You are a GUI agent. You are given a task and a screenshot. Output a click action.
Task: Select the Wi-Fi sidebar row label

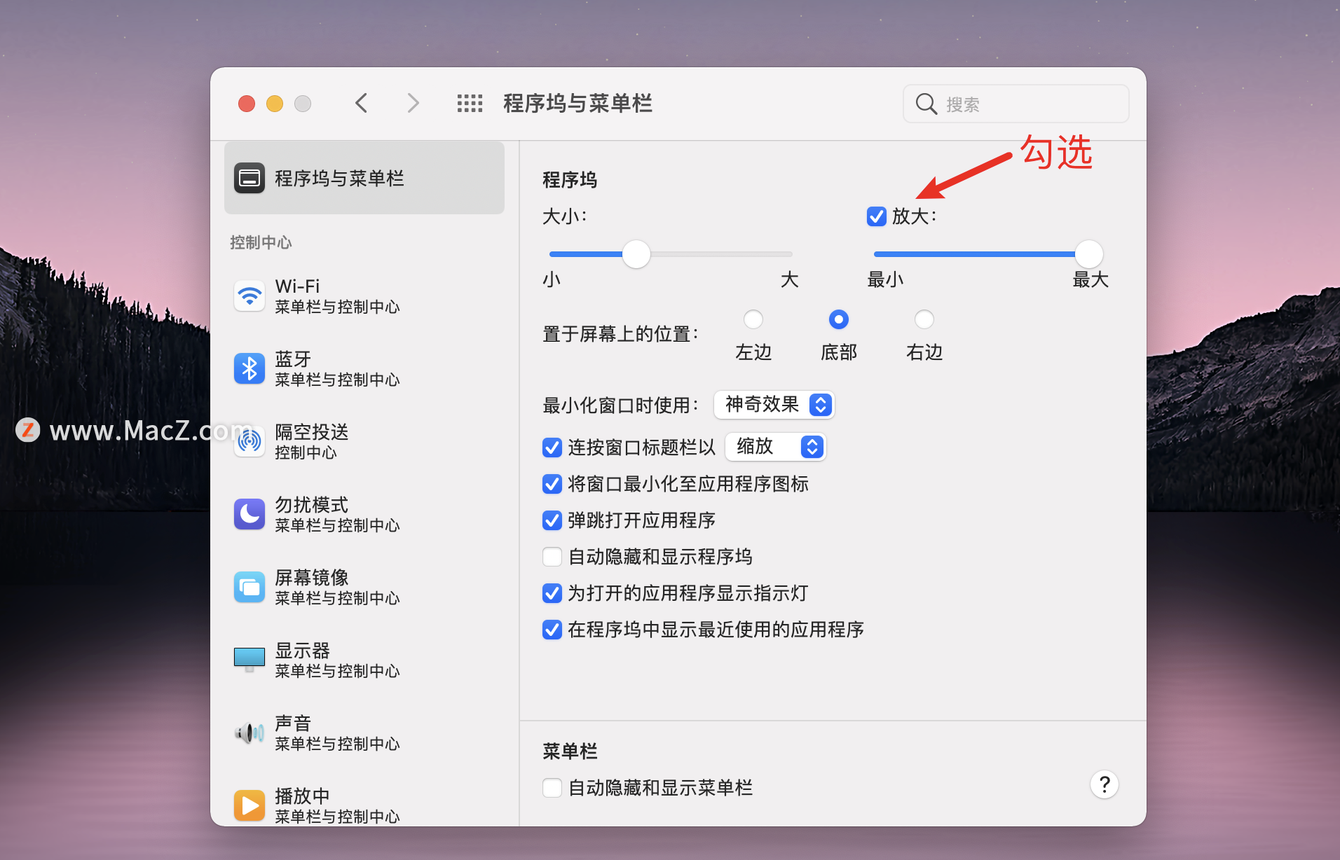(297, 286)
